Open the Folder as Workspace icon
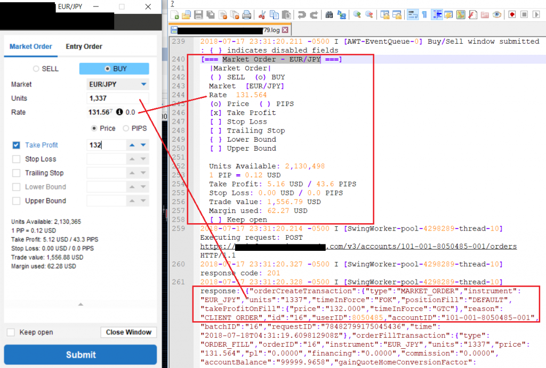The height and width of the screenshot is (368, 546). (x=485, y=14)
